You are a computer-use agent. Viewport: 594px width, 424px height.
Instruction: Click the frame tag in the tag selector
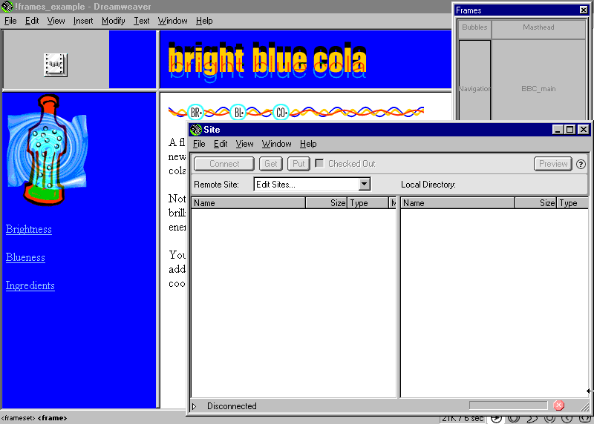[x=52, y=418]
